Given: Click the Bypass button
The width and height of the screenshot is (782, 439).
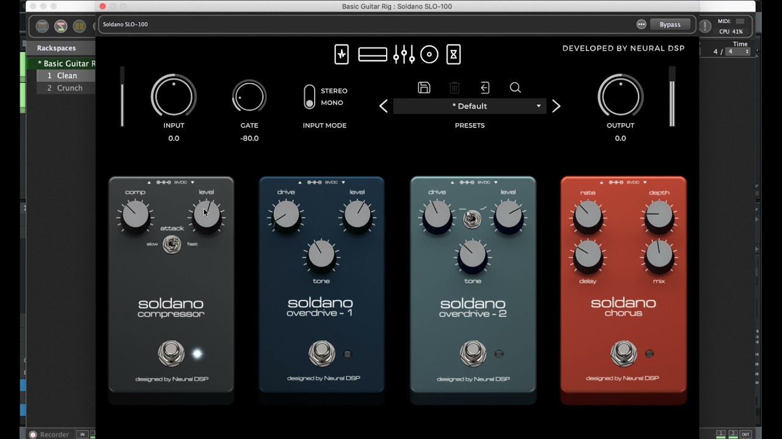Looking at the screenshot, I should pyautogui.click(x=670, y=24).
